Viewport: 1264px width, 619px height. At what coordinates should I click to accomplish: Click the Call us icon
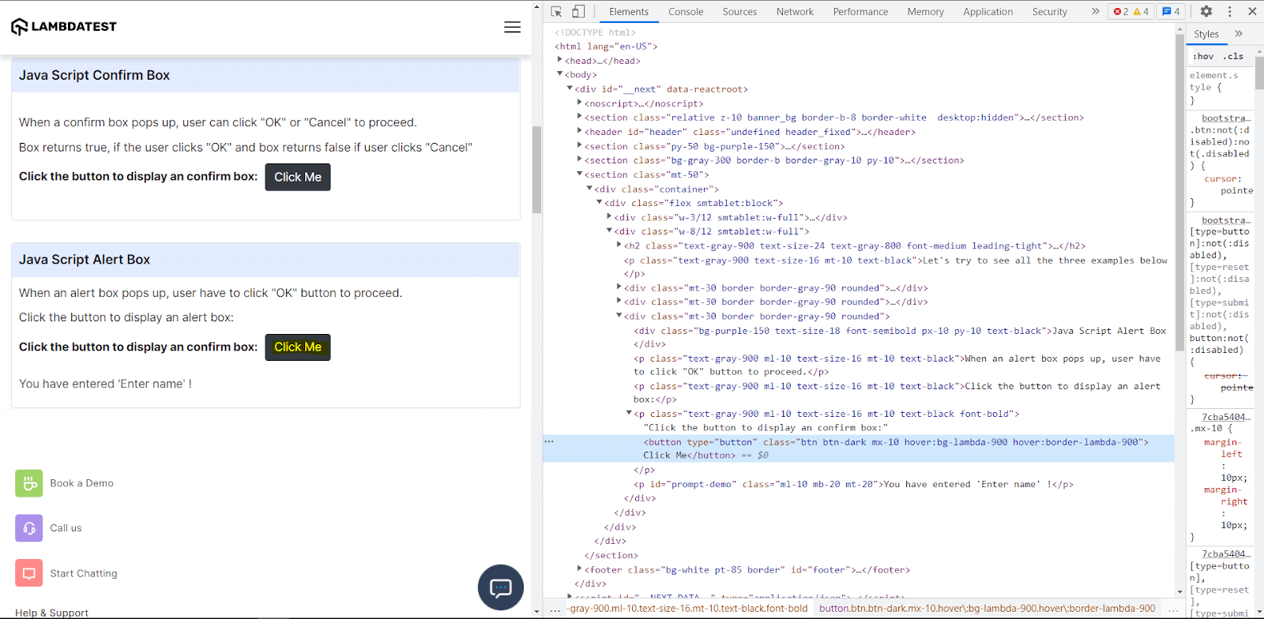(29, 528)
